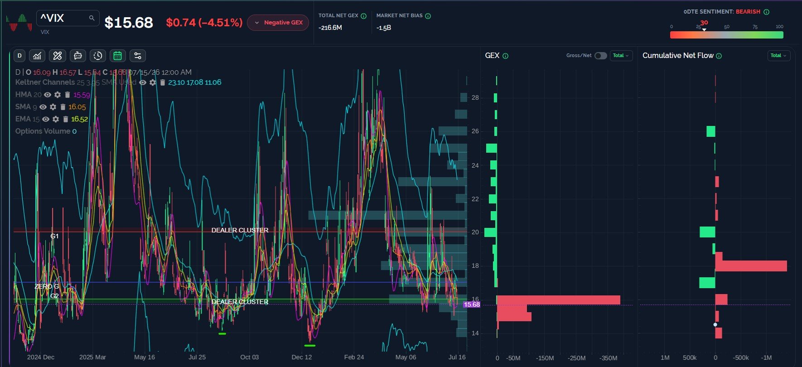Click the Keltner Channels indicator label
The width and height of the screenshot is (802, 367).
pyautogui.click(x=45, y=82)
